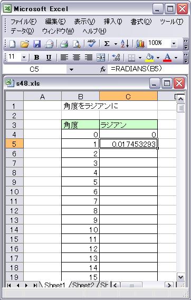Click the Sort Ascending A-Z icon
The image size is (191, 300).
point(125,44)
